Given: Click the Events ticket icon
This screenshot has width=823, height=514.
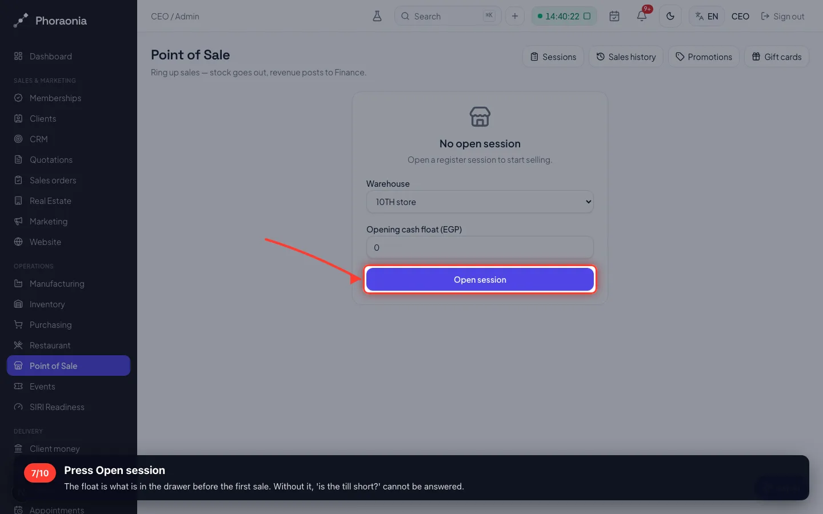Looking at the screenshot, I should pyautogui.click(x=18, y=387).
